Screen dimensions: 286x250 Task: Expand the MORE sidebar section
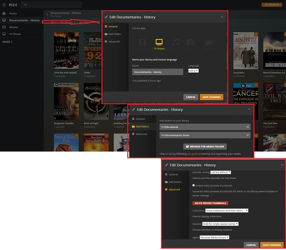coord(7,42)
